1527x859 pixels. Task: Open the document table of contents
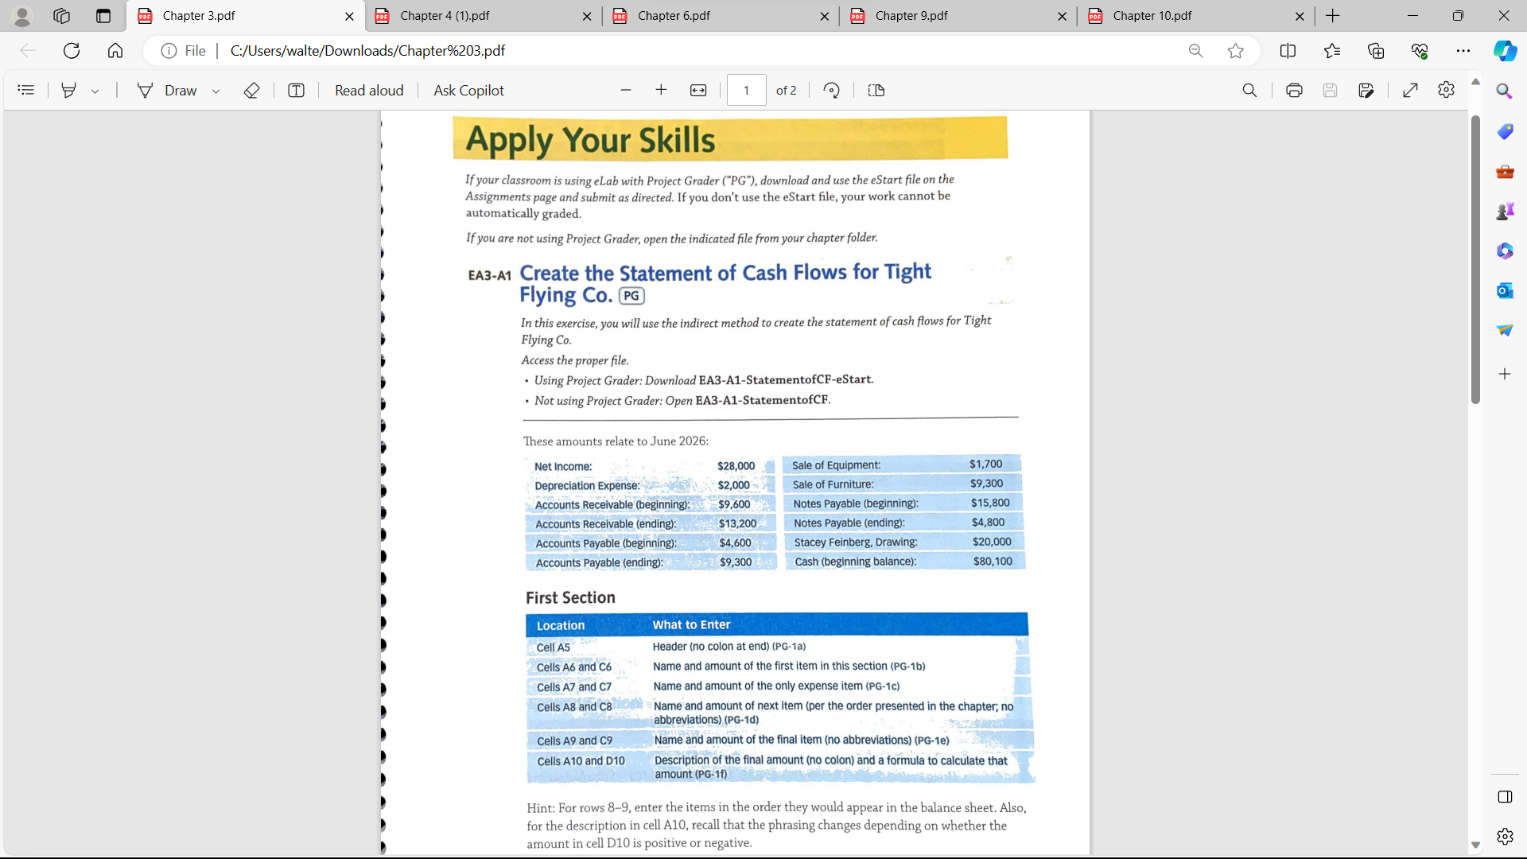(x=26, y=90)
